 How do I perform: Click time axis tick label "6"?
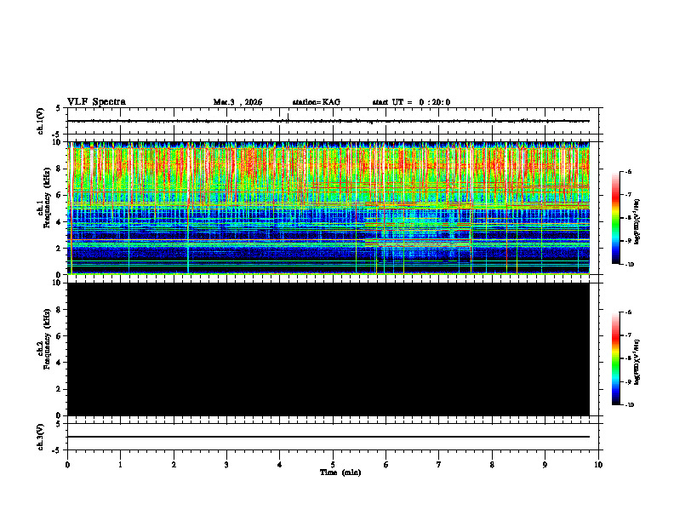point(386,465)
